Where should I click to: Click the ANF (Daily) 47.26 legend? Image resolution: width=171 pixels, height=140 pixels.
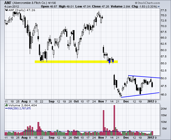pos(22,10)
